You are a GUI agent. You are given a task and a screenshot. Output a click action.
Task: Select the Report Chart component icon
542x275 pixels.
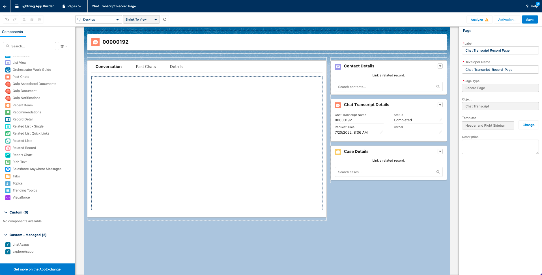(x=8, y=155)
